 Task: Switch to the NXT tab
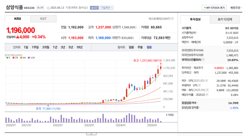point(43,19)
